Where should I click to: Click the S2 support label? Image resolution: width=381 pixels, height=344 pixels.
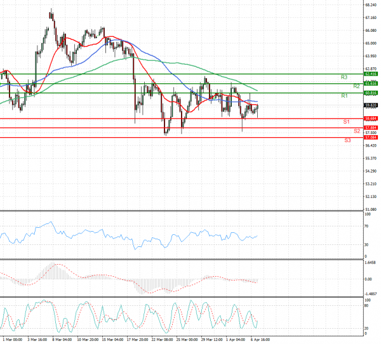357,131
